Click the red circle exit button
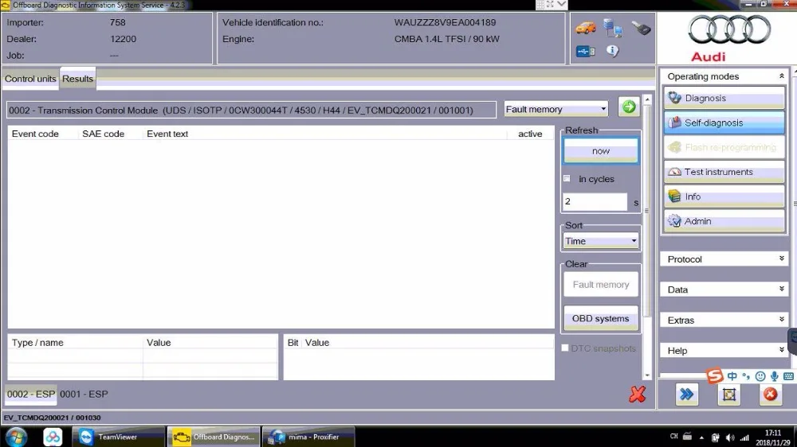This screenshot has width=797, height=447. point(771,395)
